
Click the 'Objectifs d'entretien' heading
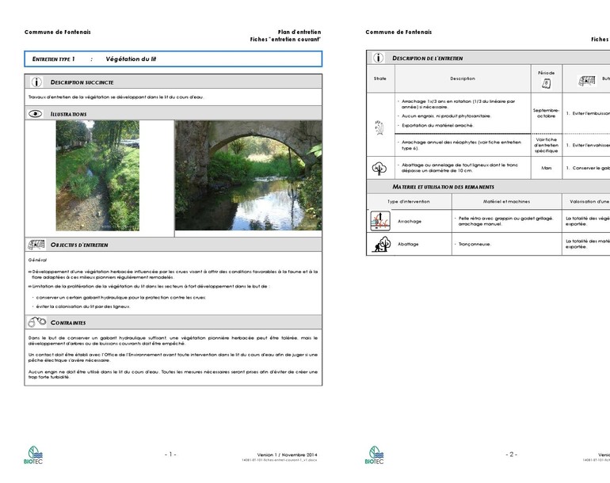(x=79, y=245)
